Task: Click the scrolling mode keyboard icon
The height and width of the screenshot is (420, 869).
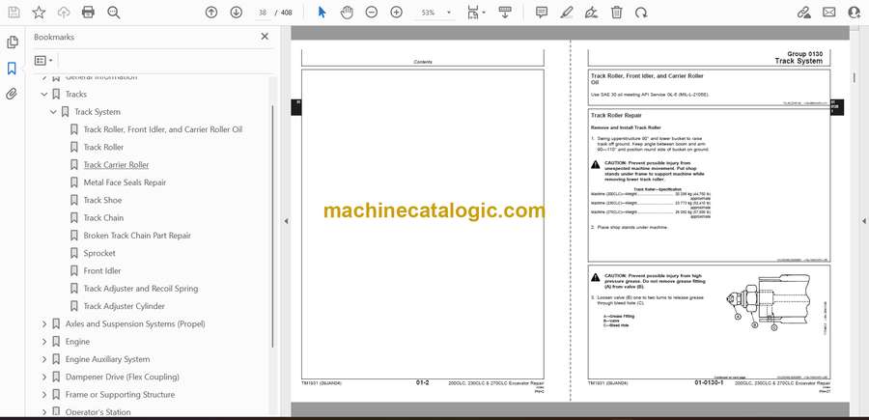Action: pyautogui.click(x=505, y=13)
